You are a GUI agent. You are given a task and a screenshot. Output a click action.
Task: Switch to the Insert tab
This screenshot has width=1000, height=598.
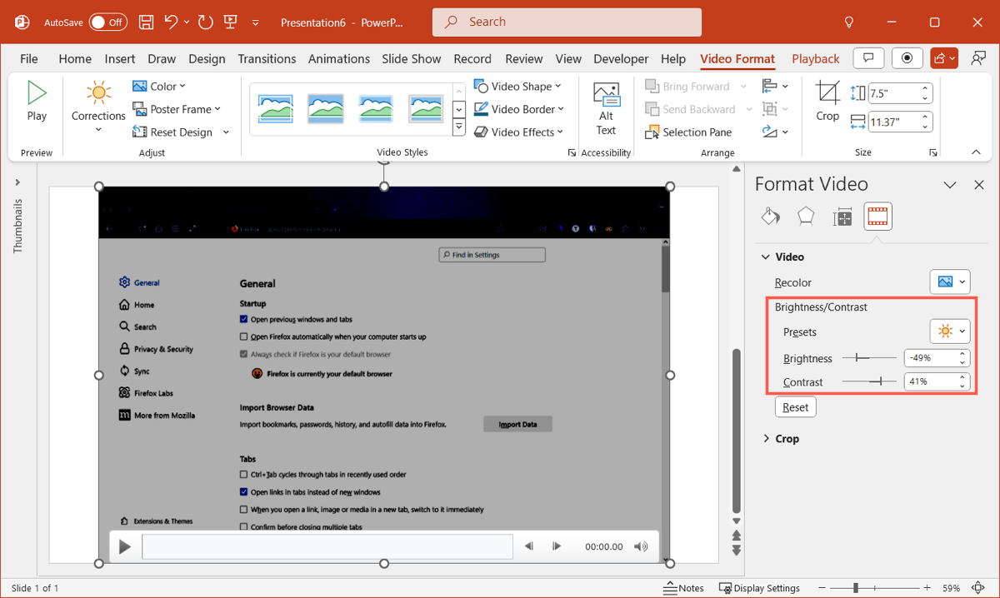pos(120,59)
